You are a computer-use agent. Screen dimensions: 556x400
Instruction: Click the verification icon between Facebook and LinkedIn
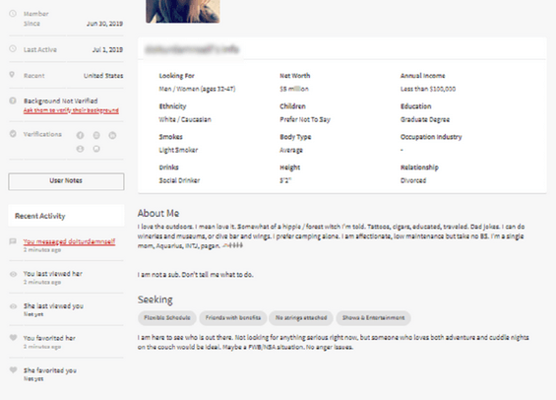click(x=96, y=135)
